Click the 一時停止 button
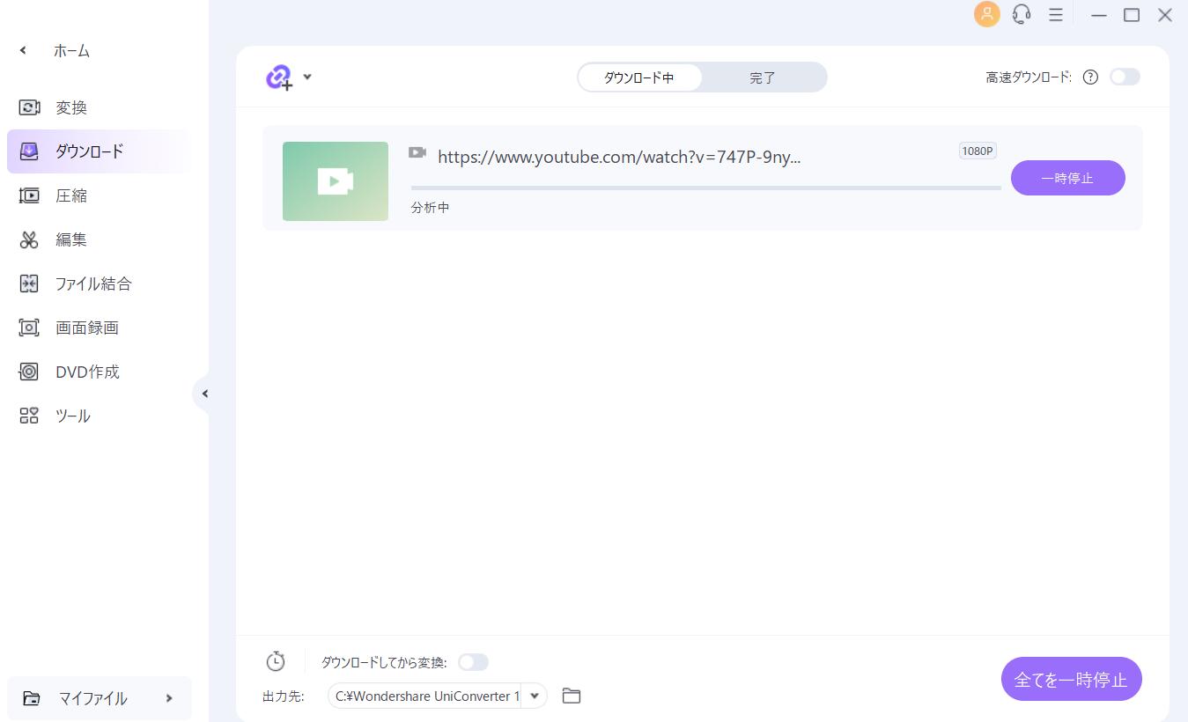 (x=1067, y=178)
